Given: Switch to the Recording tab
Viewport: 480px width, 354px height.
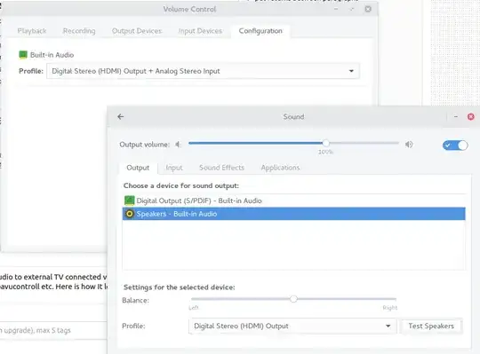Looking at the screenshot, I should [79, 31].
